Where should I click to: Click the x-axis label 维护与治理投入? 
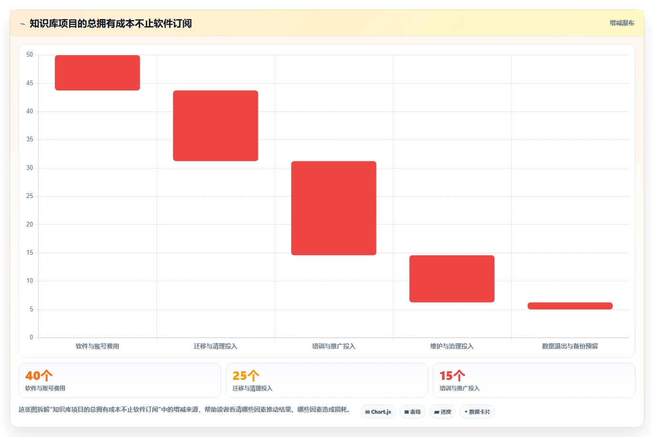[x=452, y=347]
